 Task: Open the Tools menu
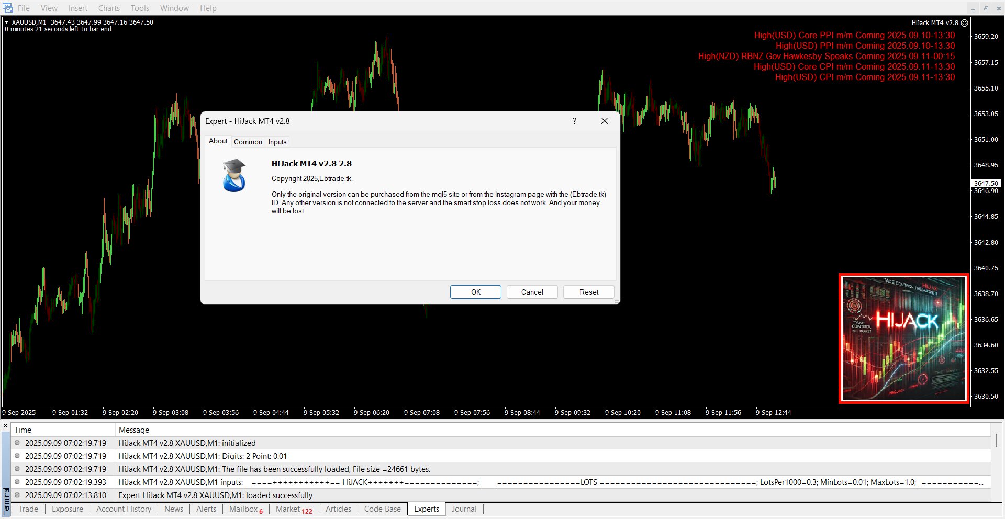point(140,8)
